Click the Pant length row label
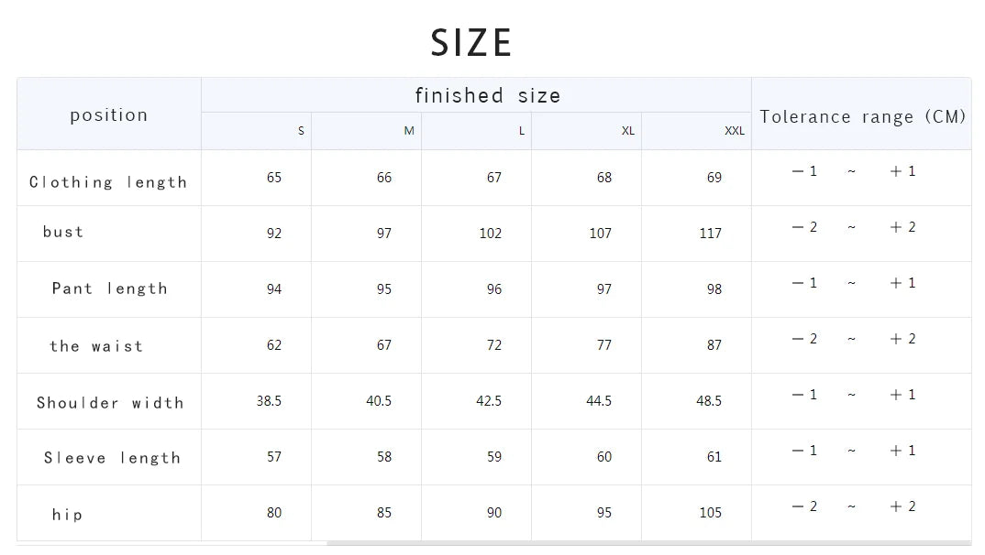The image size is (985, 555). (x=109, y=288)
